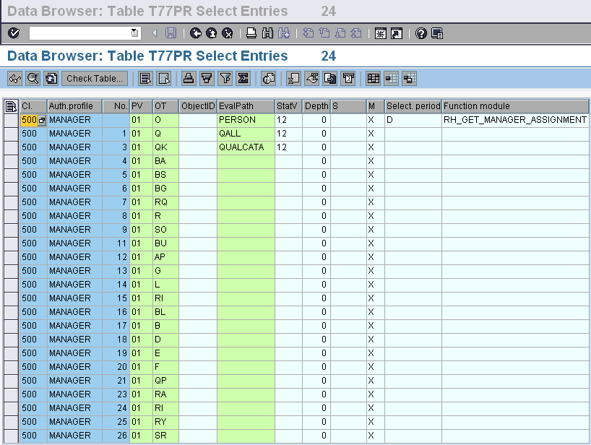This screenshot has width=591, height=445.
Task: Open Find with the binoculars icon
Action: [267, 33]
